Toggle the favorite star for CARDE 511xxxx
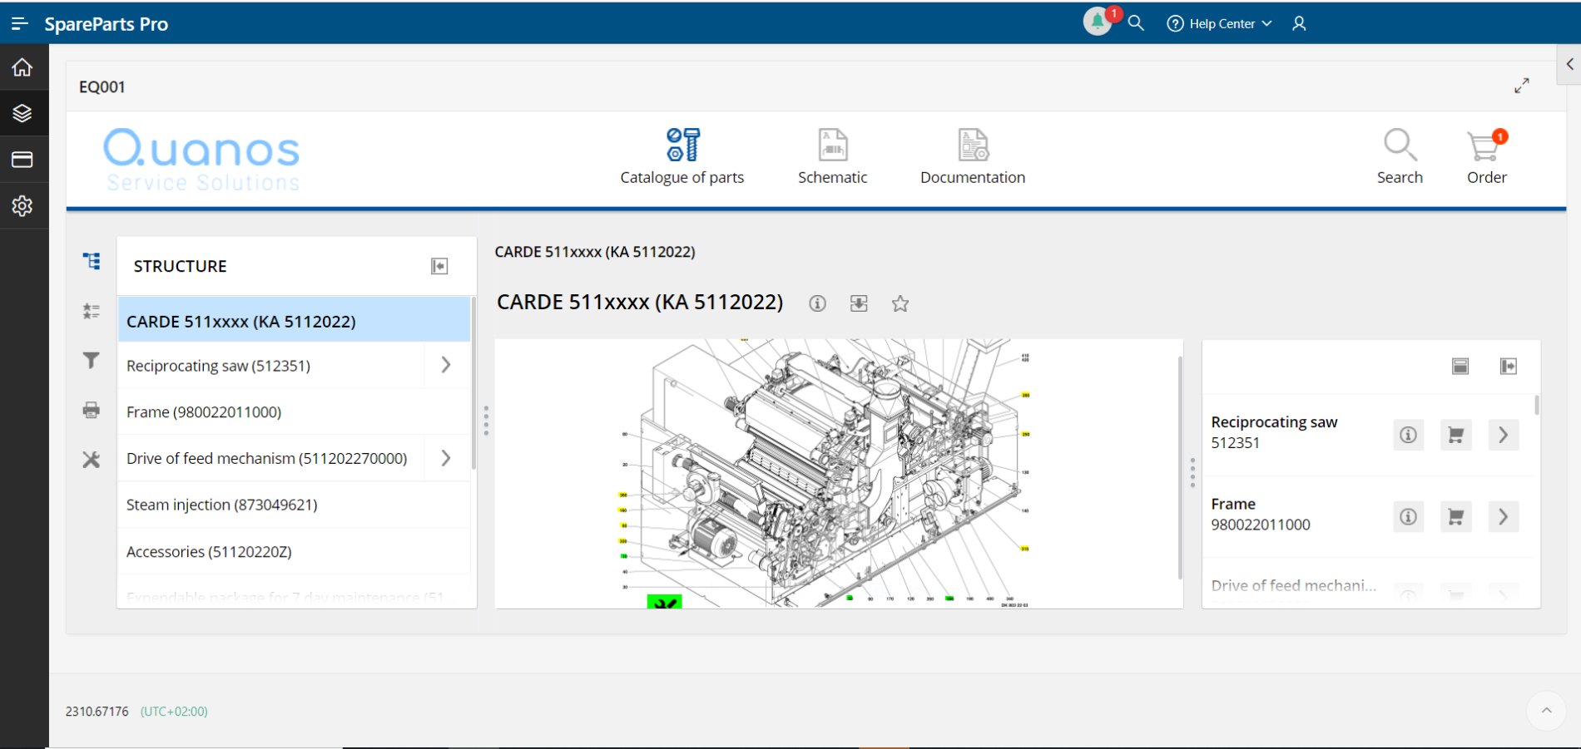This screenshot has height=749, width=1581. pyautogui.click(x=900, y=303)
